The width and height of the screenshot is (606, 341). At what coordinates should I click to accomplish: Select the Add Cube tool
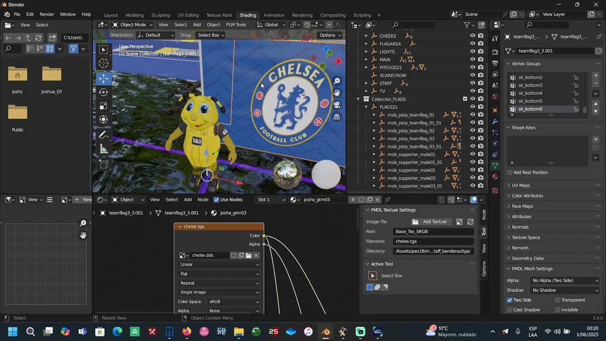[x=104, y=164]
